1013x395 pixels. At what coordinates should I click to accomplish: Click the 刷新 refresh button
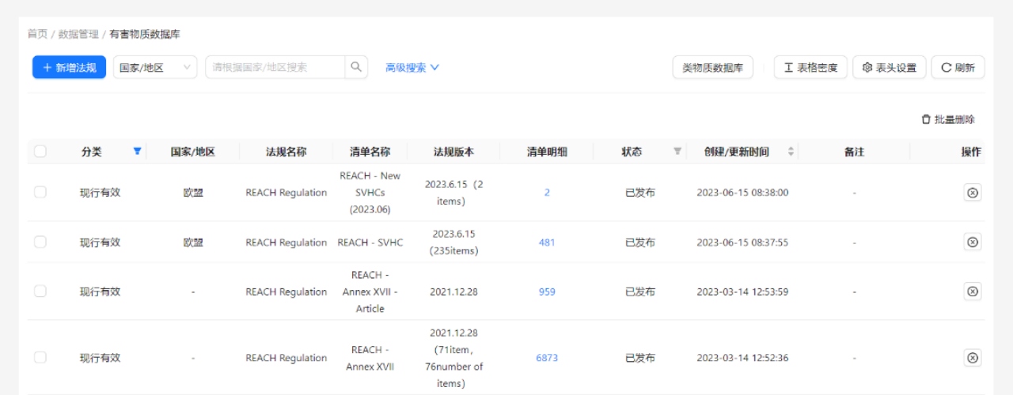[x=958, y=67]
